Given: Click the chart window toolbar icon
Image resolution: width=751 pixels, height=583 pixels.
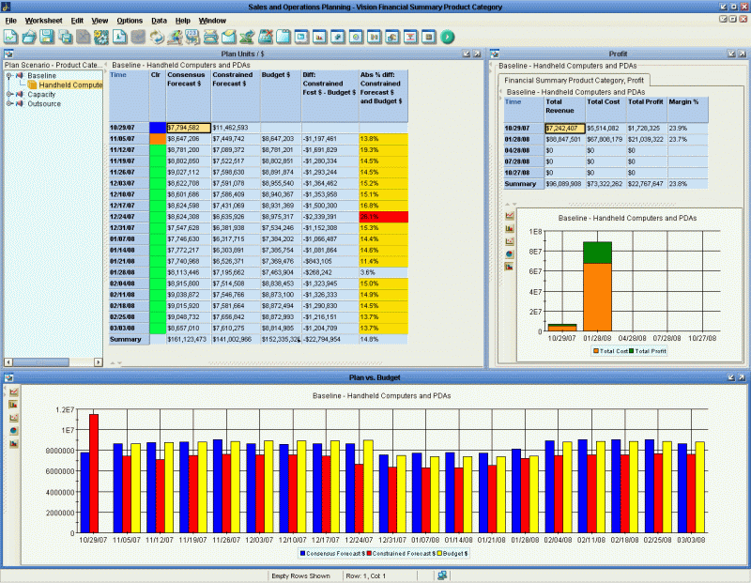Looking at the screenshot, I should pos(319,37).
